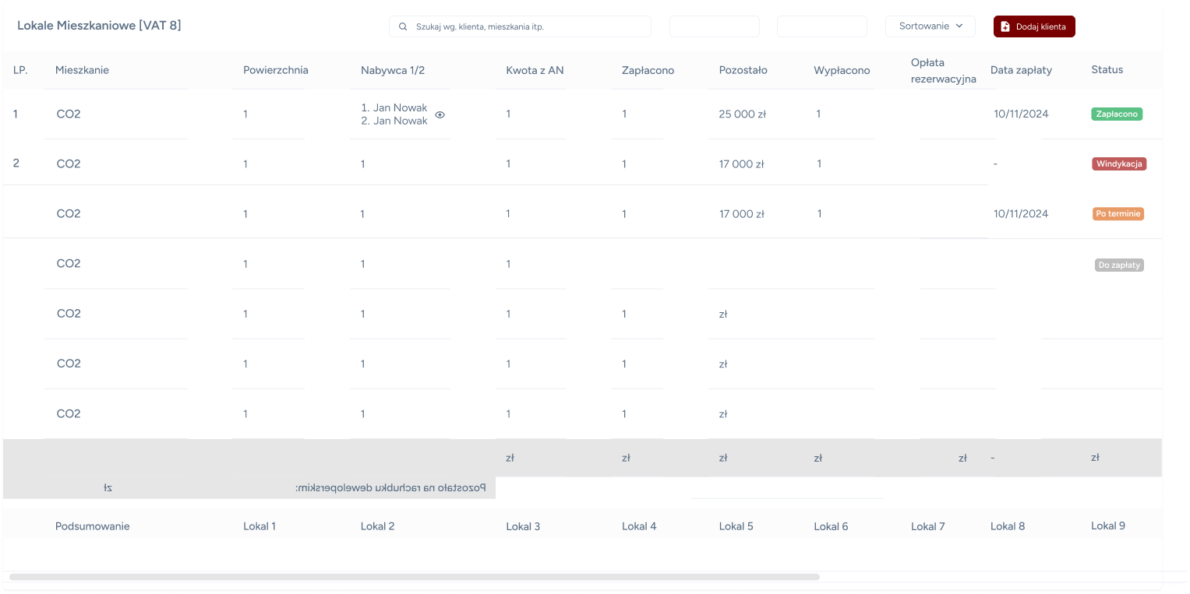The width and height of the screenshot is (1190, 594).
Task: Click the Powierzchnia column header
Action: click(275, 70)
